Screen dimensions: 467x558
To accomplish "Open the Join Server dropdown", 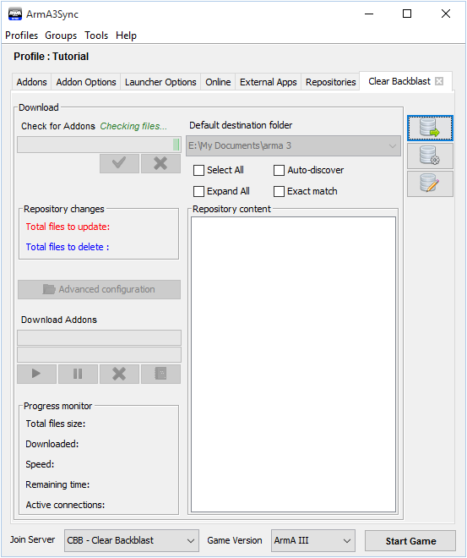I will [132, 540].
